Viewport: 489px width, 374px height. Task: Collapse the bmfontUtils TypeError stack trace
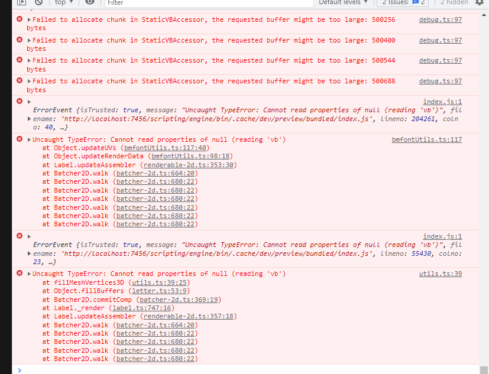click(29, 139)
